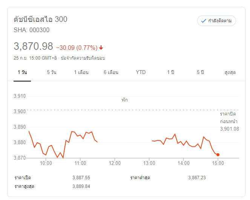The width and height of the screenshot is (250, 200).
Task: Open the 1 เดือน chart range
Action: (x=81, y=72)
